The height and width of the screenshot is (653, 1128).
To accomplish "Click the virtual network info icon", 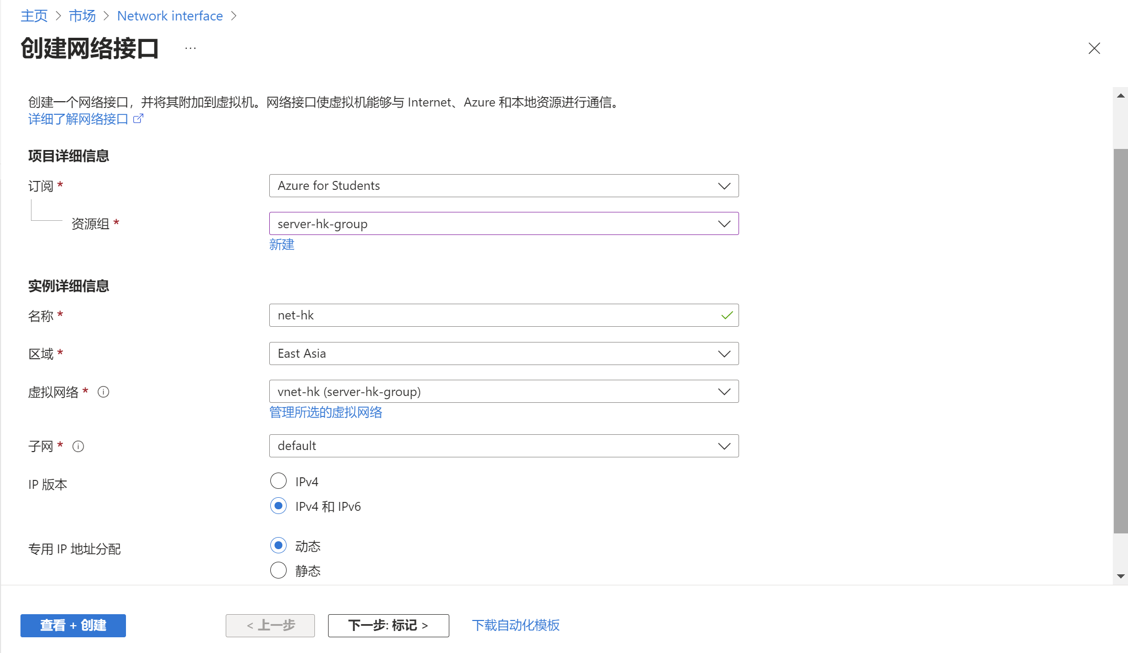I will 103,392.
